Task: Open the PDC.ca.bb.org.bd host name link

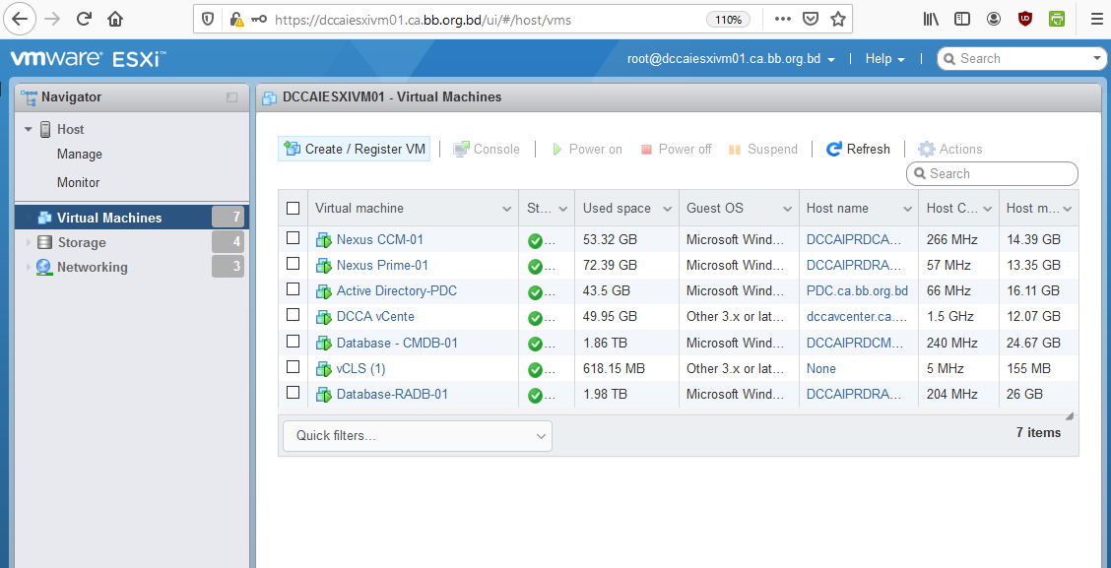Action: click(x=857, y=291)
